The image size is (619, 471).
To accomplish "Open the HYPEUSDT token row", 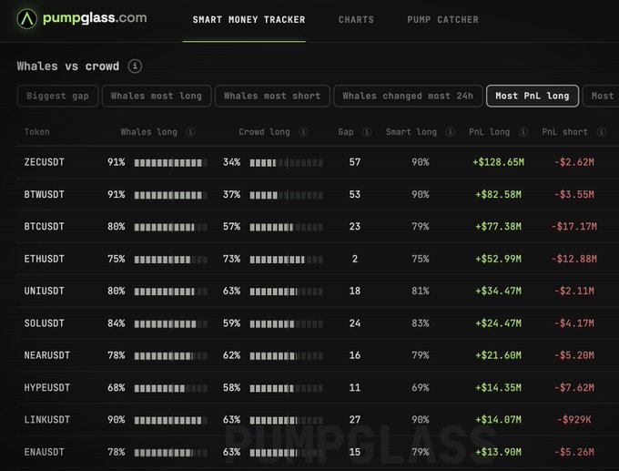I will [x=318, y=387].
